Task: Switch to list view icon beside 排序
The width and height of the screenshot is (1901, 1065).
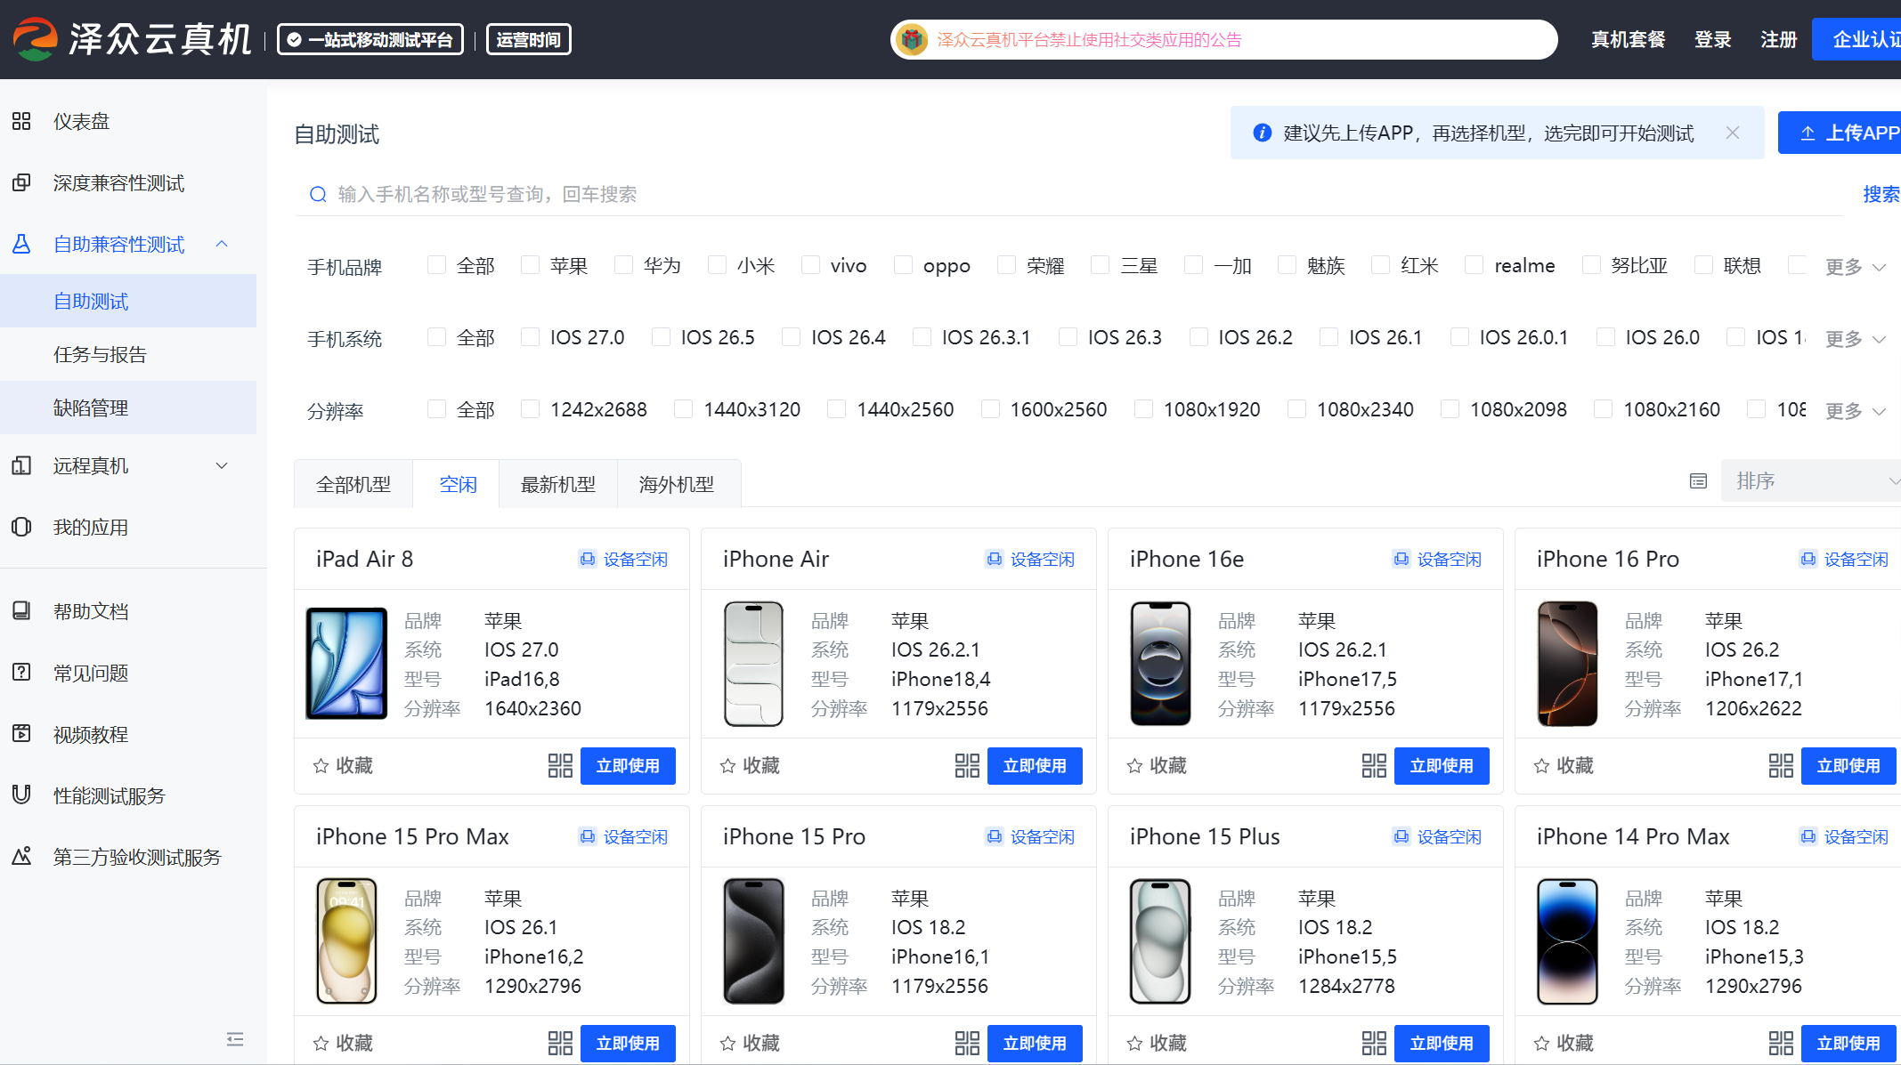Action: point(1698,481)
